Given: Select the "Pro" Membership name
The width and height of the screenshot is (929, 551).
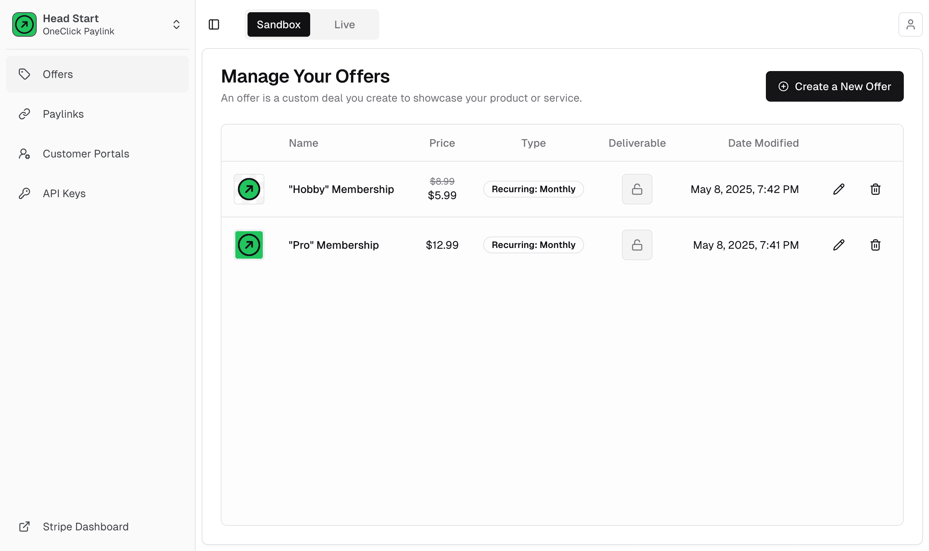Looking at the screenshot, I should click(333, 245).
